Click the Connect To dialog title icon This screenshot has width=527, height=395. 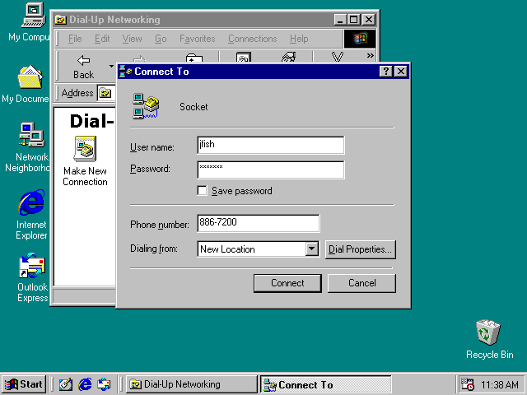pos(126,72)
